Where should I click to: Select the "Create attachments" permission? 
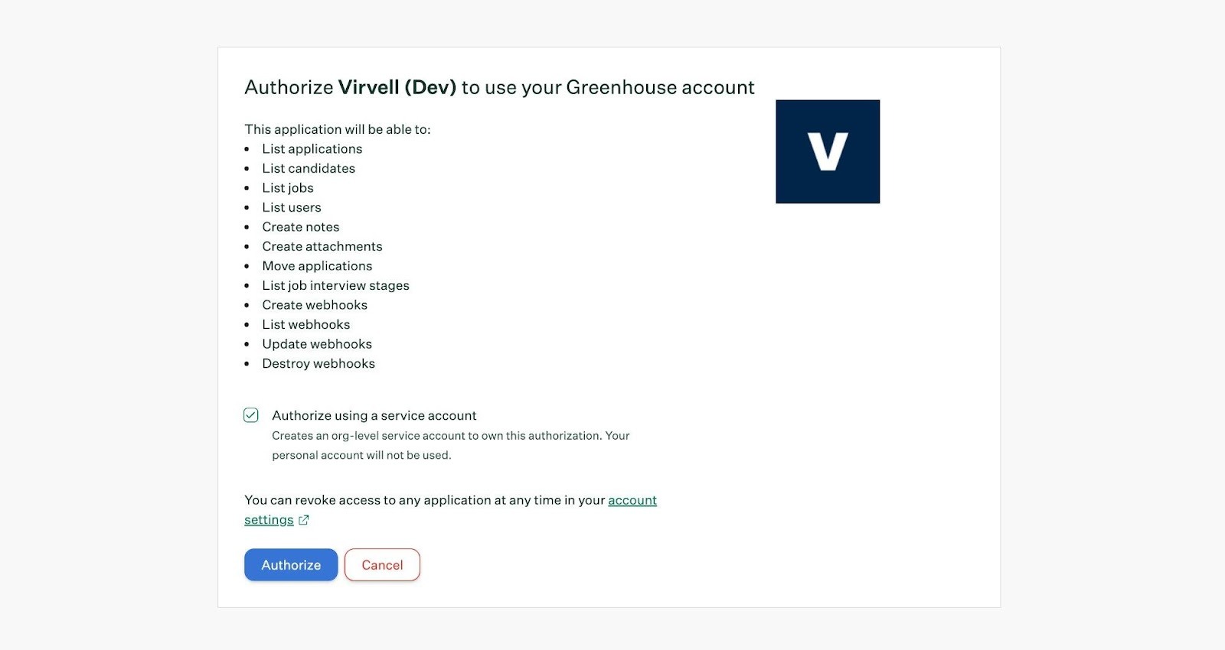coord(322,246)
